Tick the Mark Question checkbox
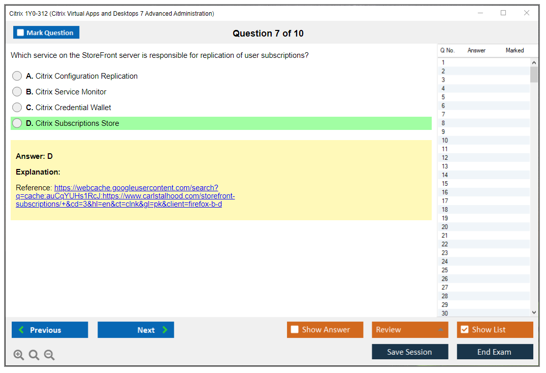 (21, 33)
